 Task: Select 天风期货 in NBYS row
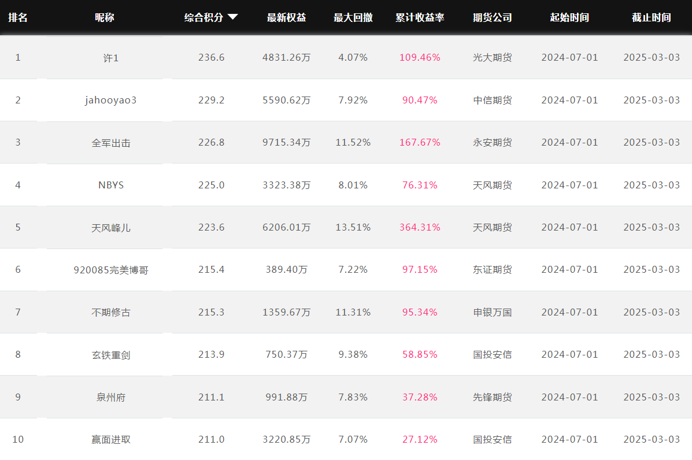[493, 185]
